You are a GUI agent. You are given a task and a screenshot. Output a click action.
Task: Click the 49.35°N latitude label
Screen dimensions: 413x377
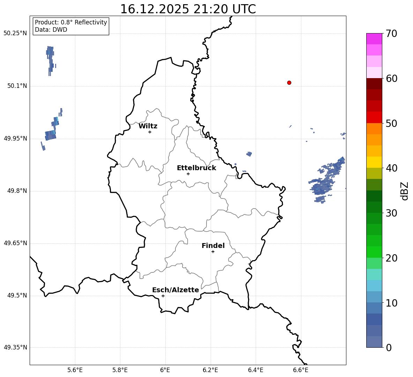coord(15,347)
